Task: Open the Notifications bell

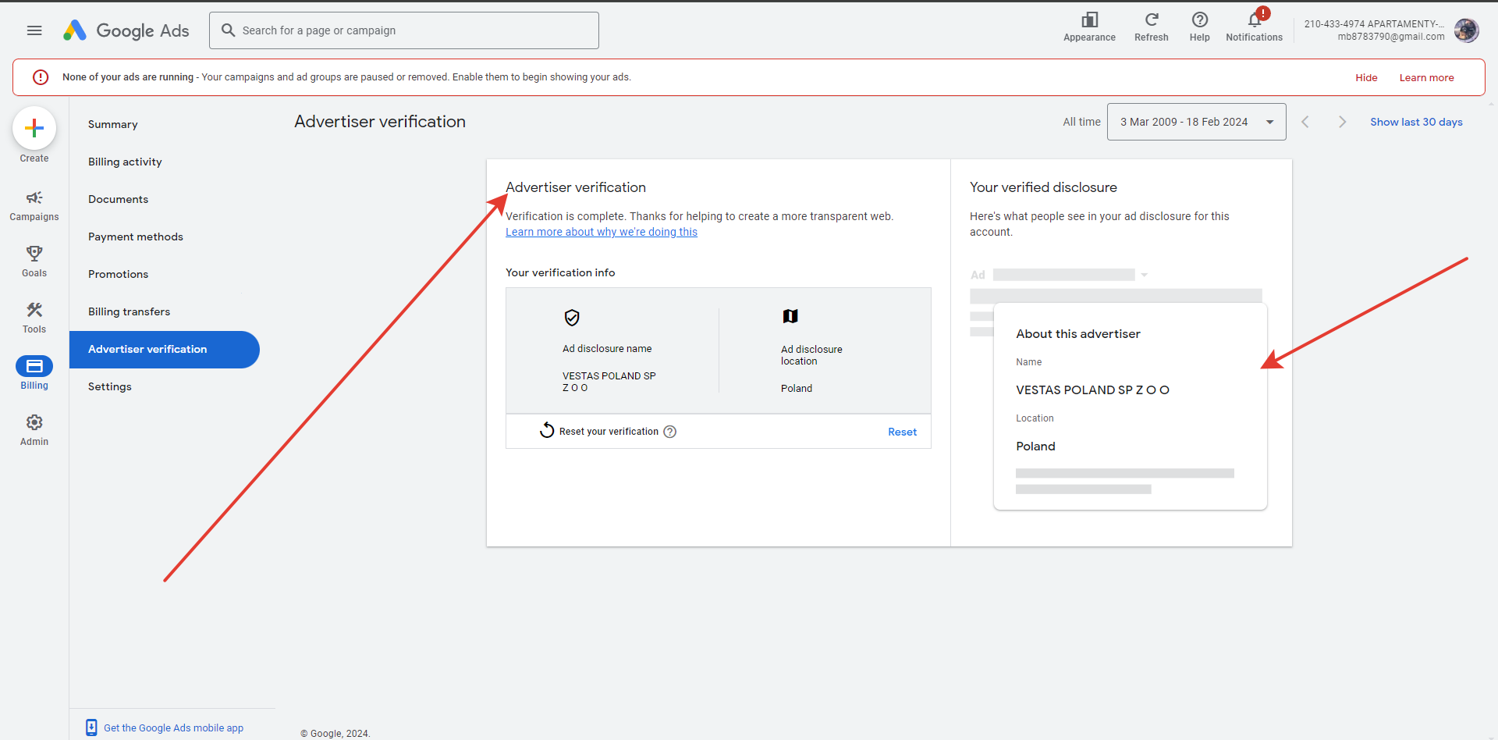Action: 1255,27
